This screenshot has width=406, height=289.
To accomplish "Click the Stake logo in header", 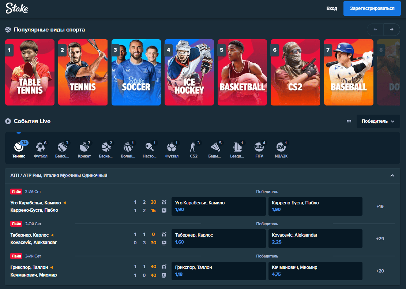I will (x=17, y=8).
